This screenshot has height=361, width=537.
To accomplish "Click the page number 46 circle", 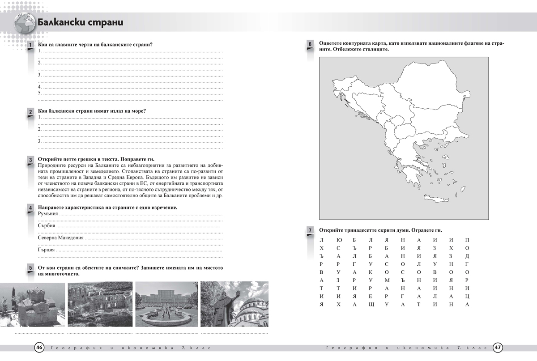I will 39,348.
